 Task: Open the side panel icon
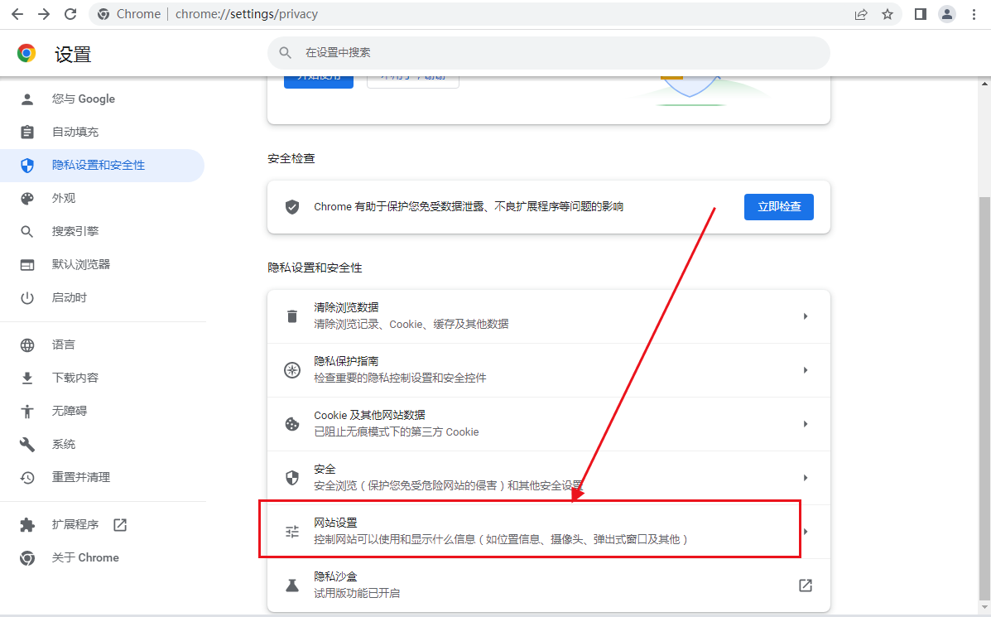(921, 14)
